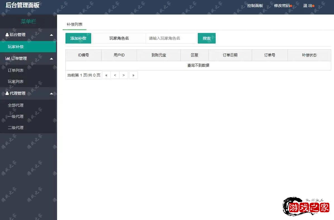Collapse the 后台管理 menu section

tap(51, 35)
